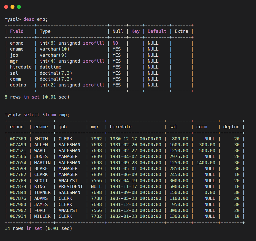Click hiredate '1987-05-23 00:00:00'
The width and height of the screenshot is (256, 241).
click(x=136, y=198)
